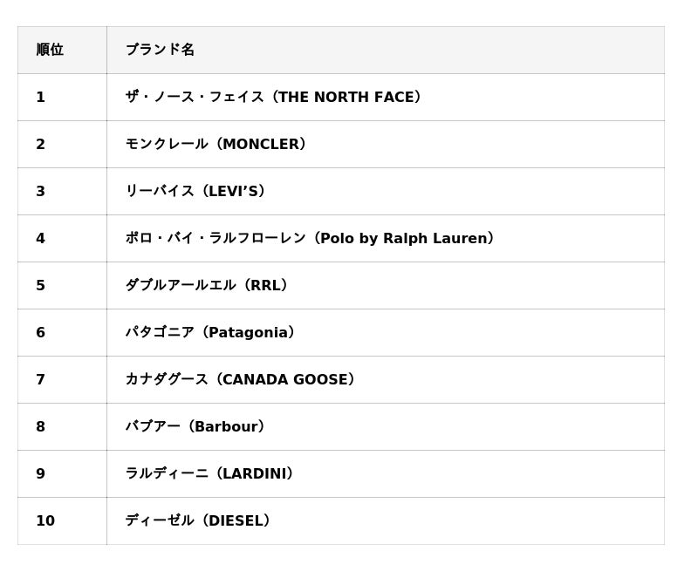698x571 pixels.
Task: Click the 順位 column header
Action: [x=50, y=50]
